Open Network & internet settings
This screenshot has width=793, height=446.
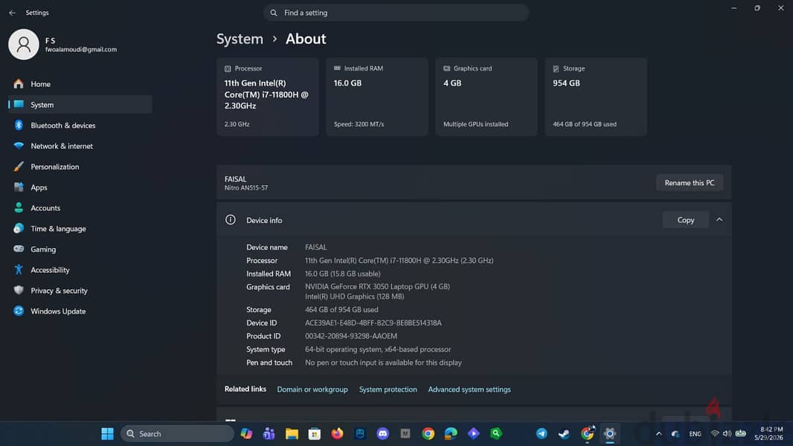pos(80,146)
